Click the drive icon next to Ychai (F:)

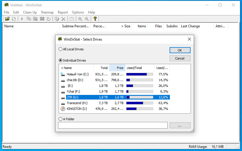point(63,92)
